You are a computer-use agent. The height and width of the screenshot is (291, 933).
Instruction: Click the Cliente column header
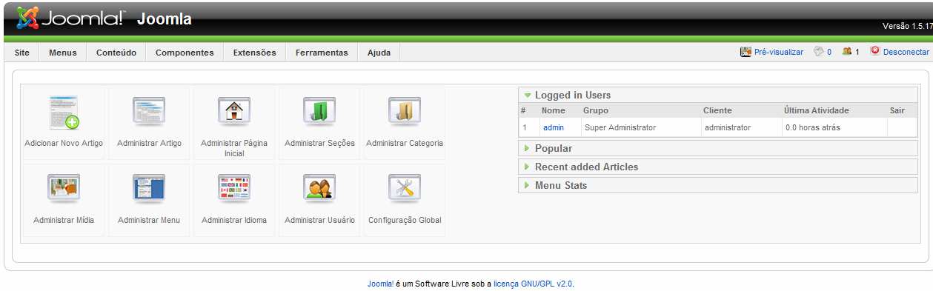pyautogui.click(x=717, y=110)
